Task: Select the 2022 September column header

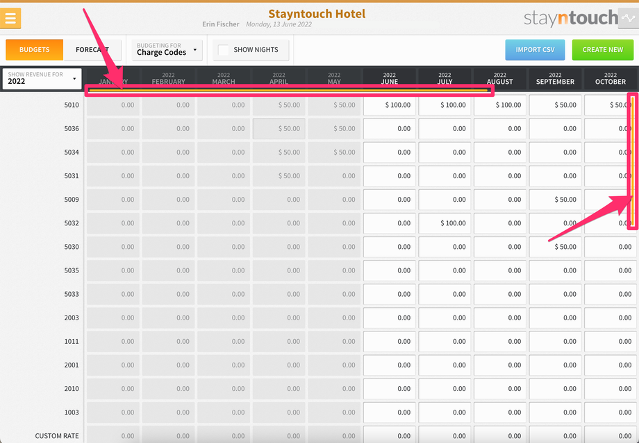Action: [x=555, y=78]
